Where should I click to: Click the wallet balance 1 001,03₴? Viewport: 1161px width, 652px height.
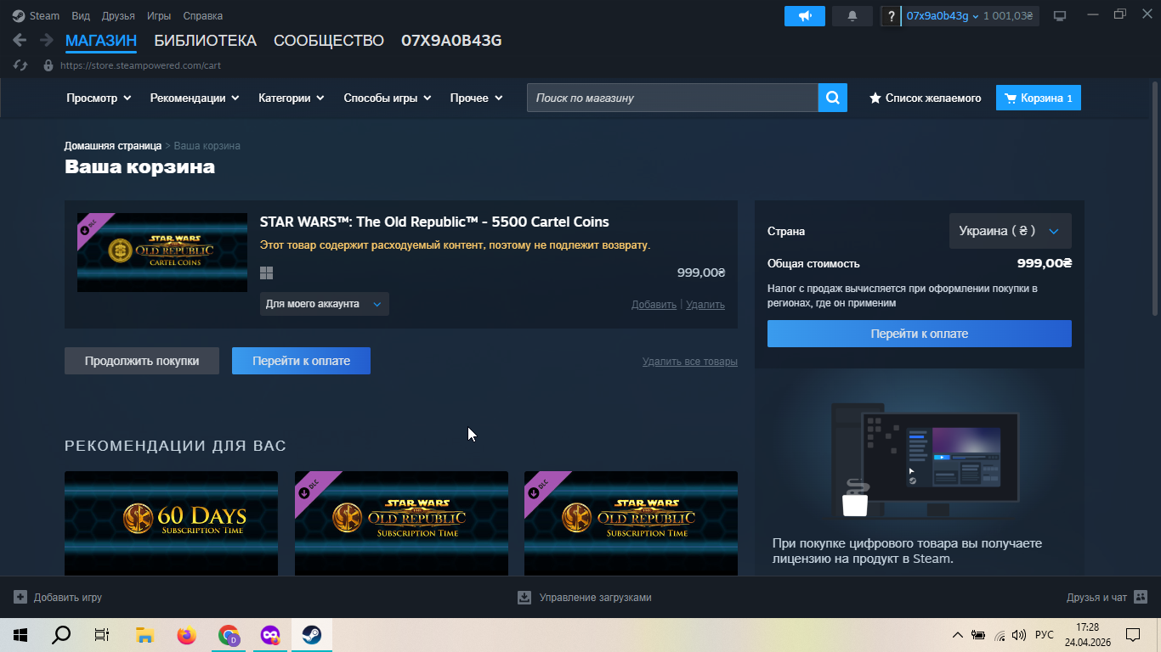(1008, 16)
